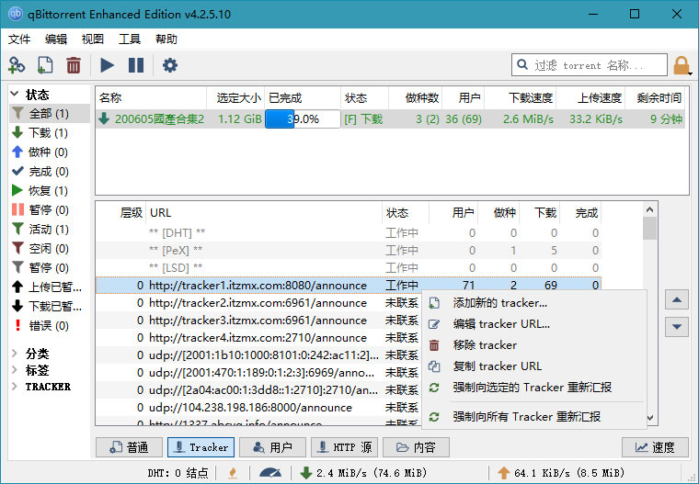The width and height of the screenshot is (699, 484).
Task: Click status bar upload speed 64.1 KiB/s
Action: [x=562, y=473]
